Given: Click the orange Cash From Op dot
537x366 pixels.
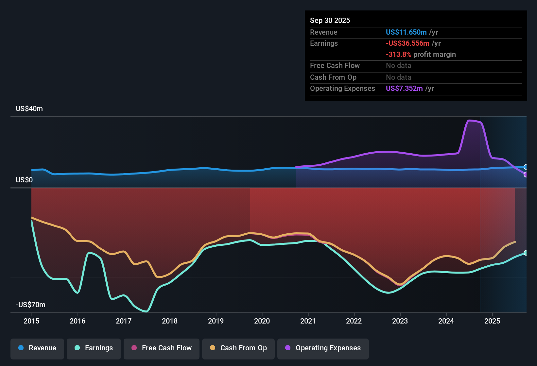Looking at the screenshot, I should (x=213, y=348).
